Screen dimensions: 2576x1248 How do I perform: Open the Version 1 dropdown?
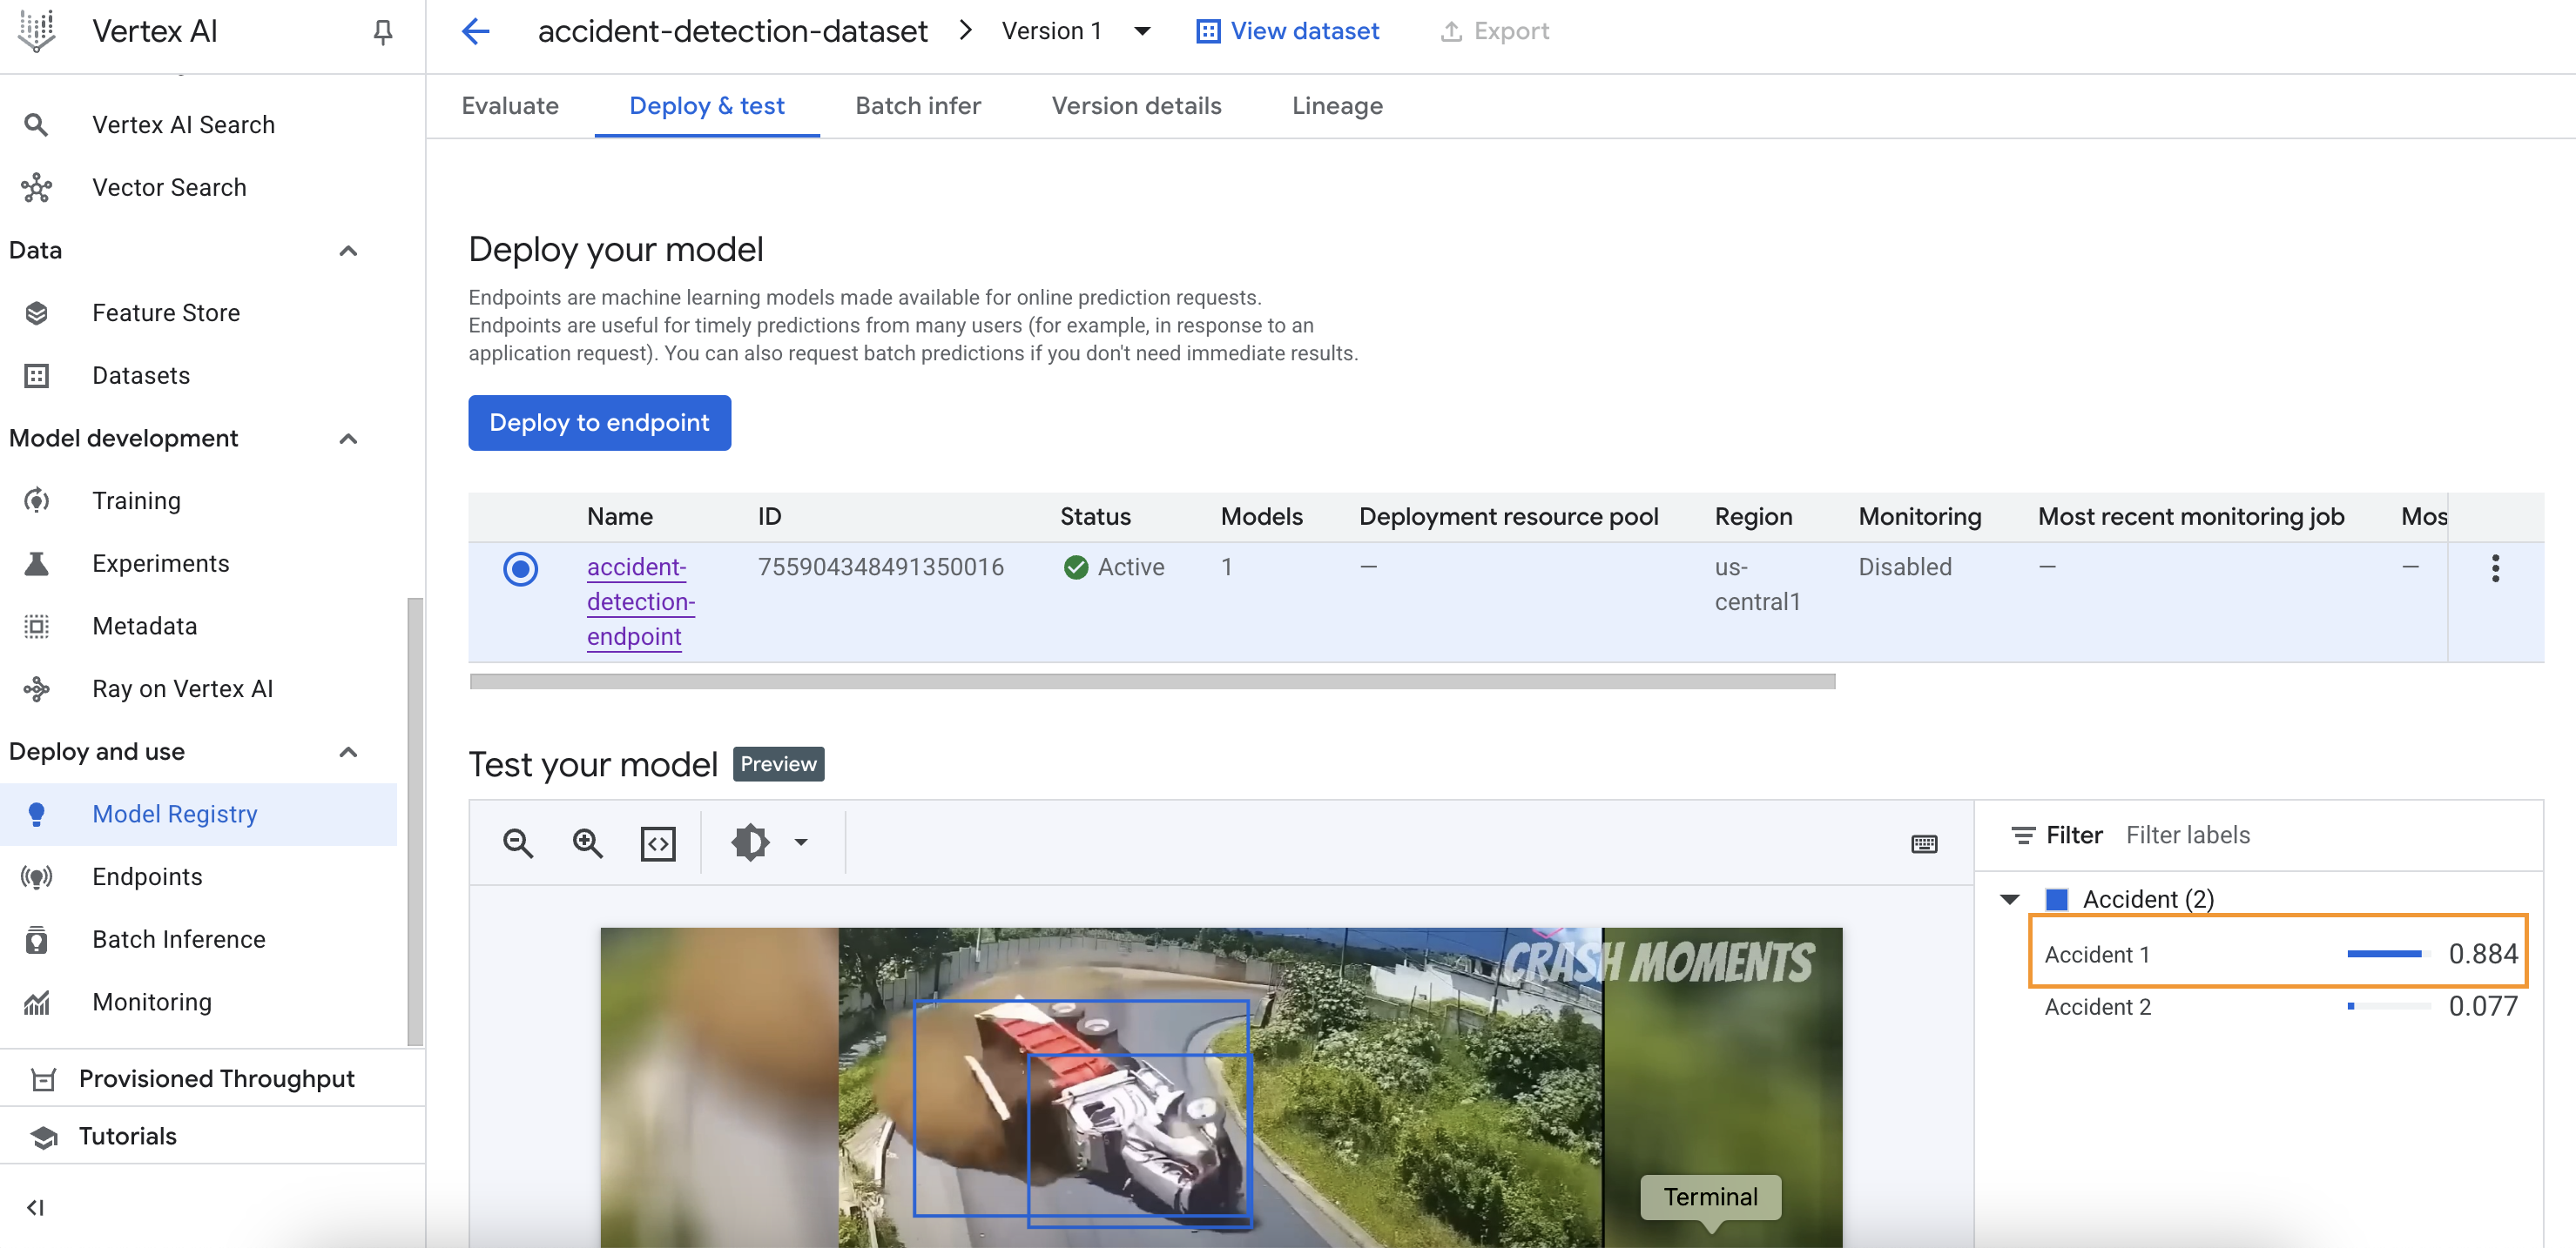1141,32
